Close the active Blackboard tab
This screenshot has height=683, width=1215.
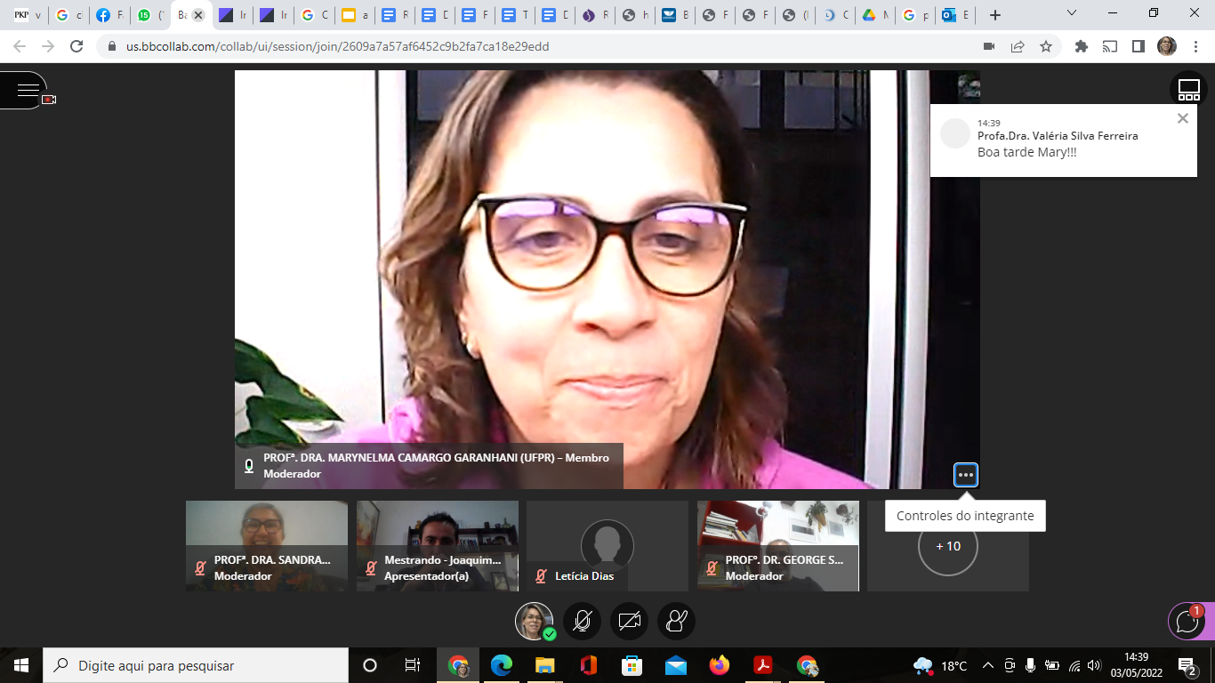point(198,15)
